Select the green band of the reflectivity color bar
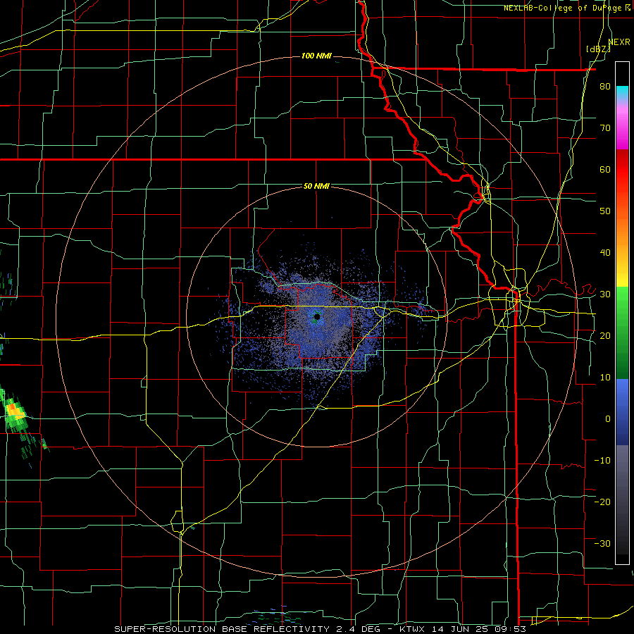Image resolution: width=634 pixels, height=634 pixels. 622,332
